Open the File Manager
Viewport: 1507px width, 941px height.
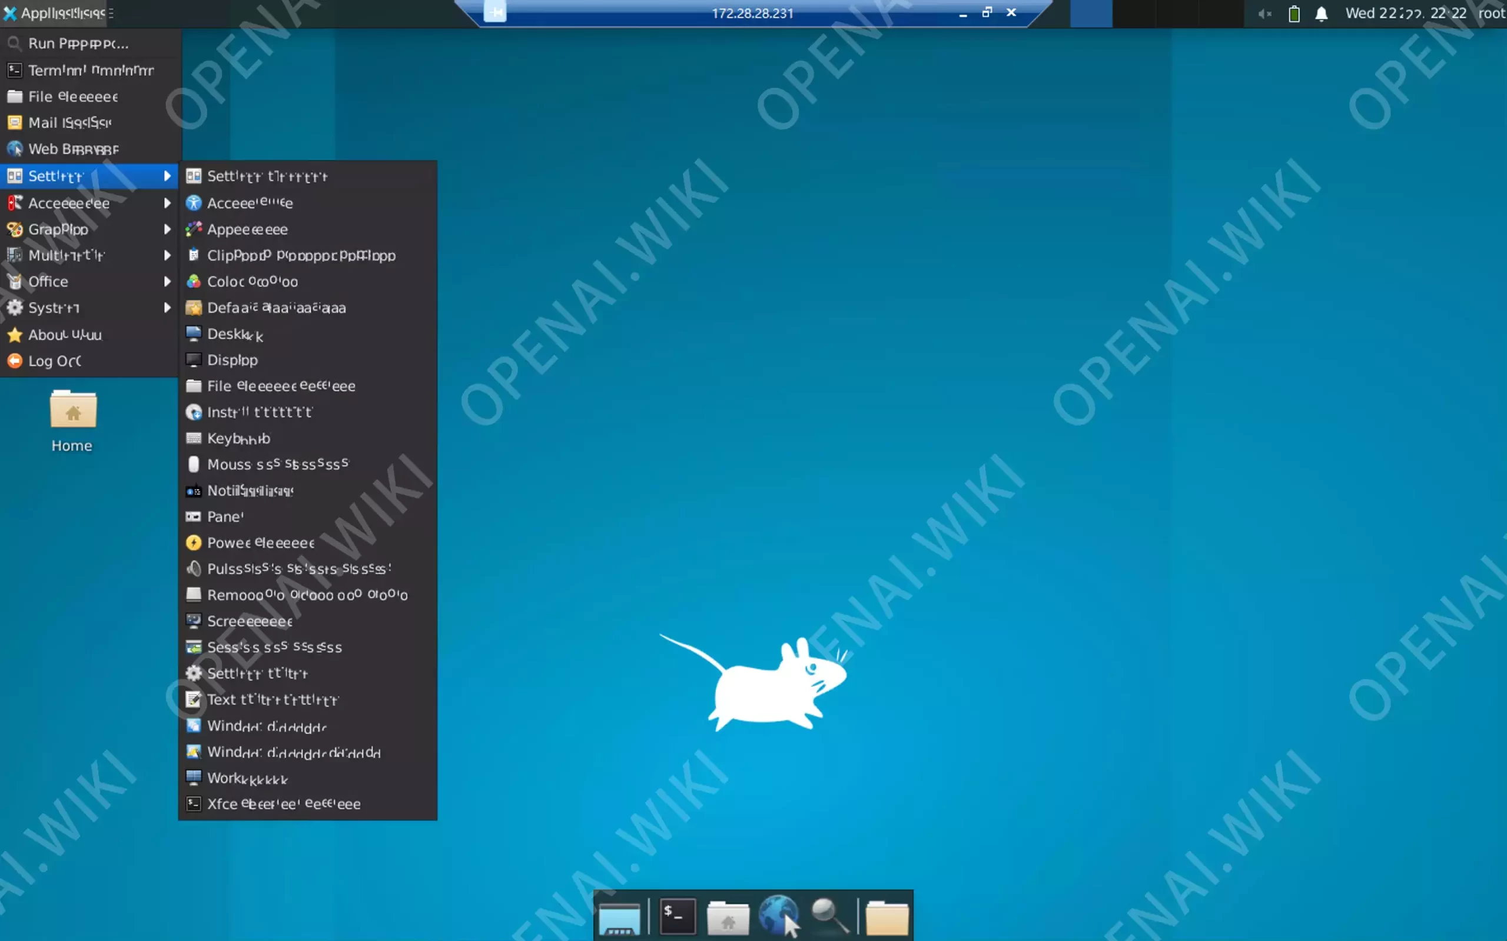click(72, 96)
